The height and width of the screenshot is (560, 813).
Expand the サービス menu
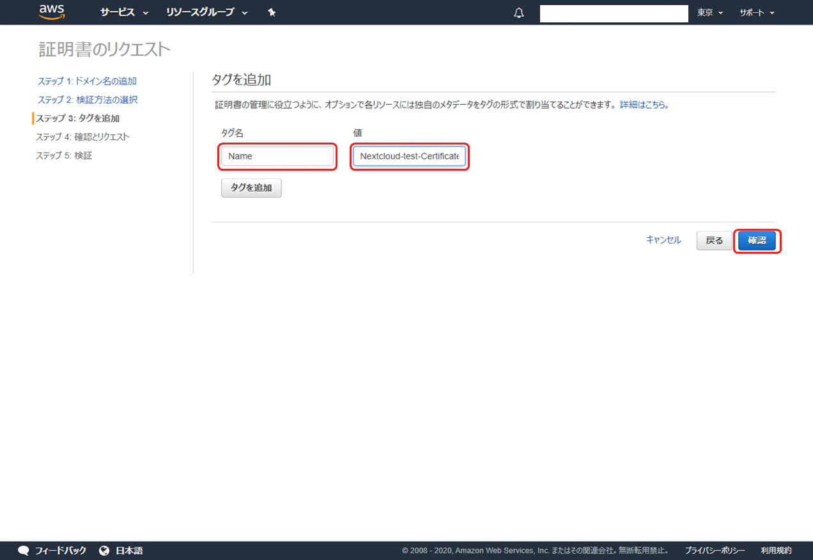click(x=124, y=12)
